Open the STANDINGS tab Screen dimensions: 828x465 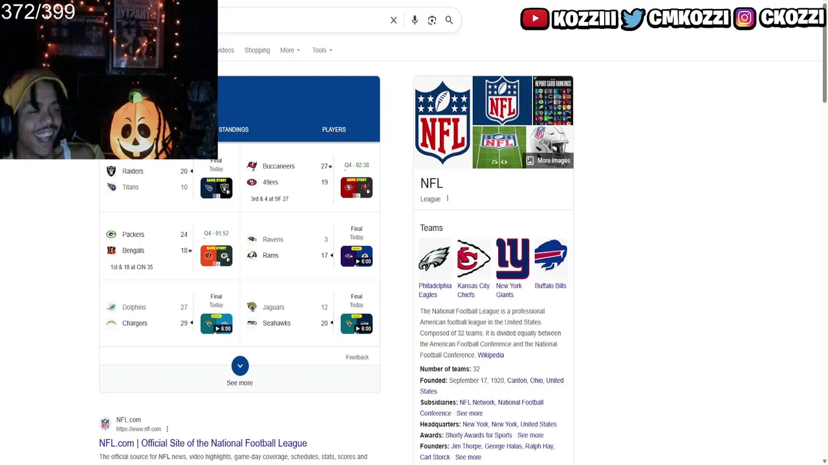click(234, 130)
